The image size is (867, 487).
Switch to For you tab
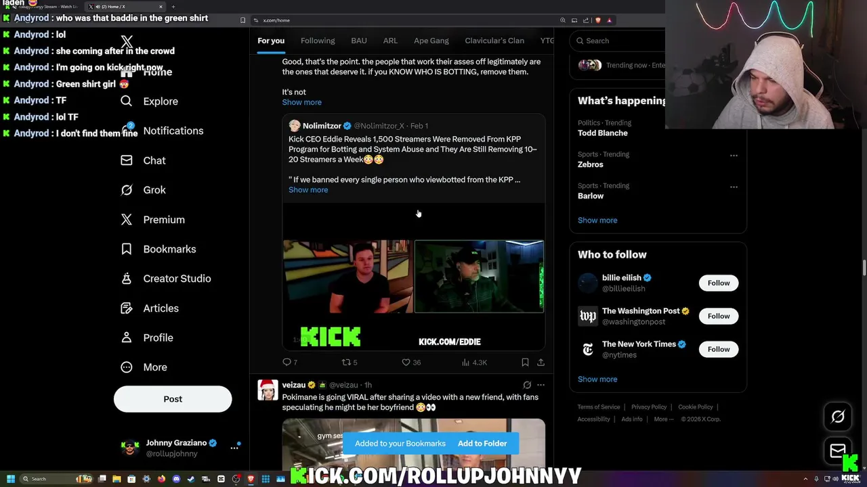(271, 41)
